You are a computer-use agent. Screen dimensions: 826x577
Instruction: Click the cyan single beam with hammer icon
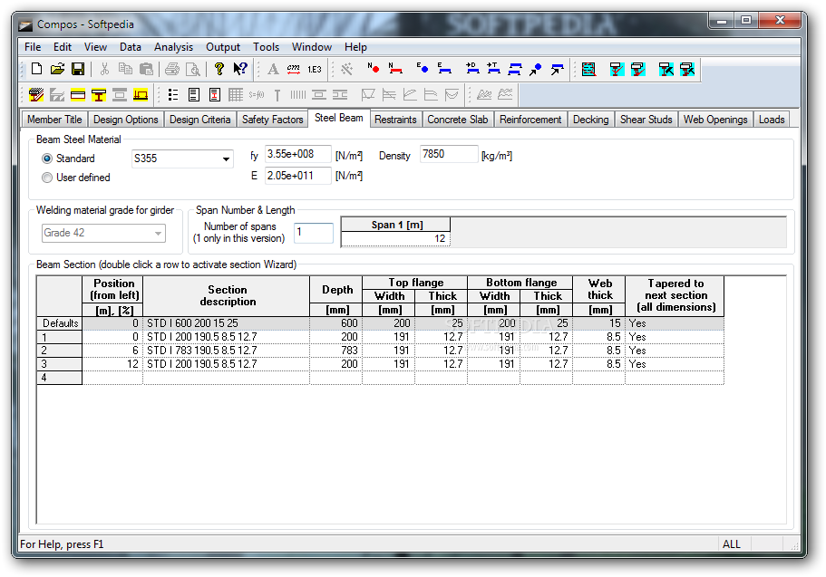tap(666, 69)
